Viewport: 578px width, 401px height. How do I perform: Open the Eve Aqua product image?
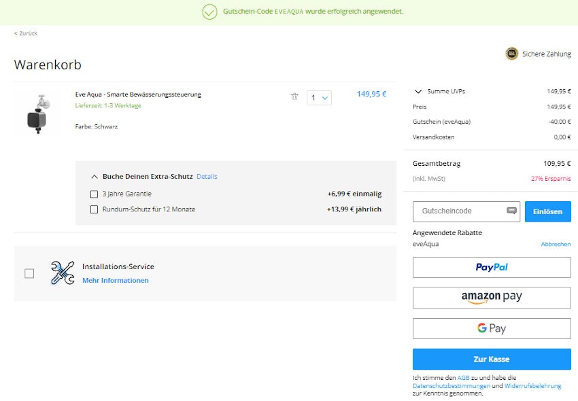point(36,114)
